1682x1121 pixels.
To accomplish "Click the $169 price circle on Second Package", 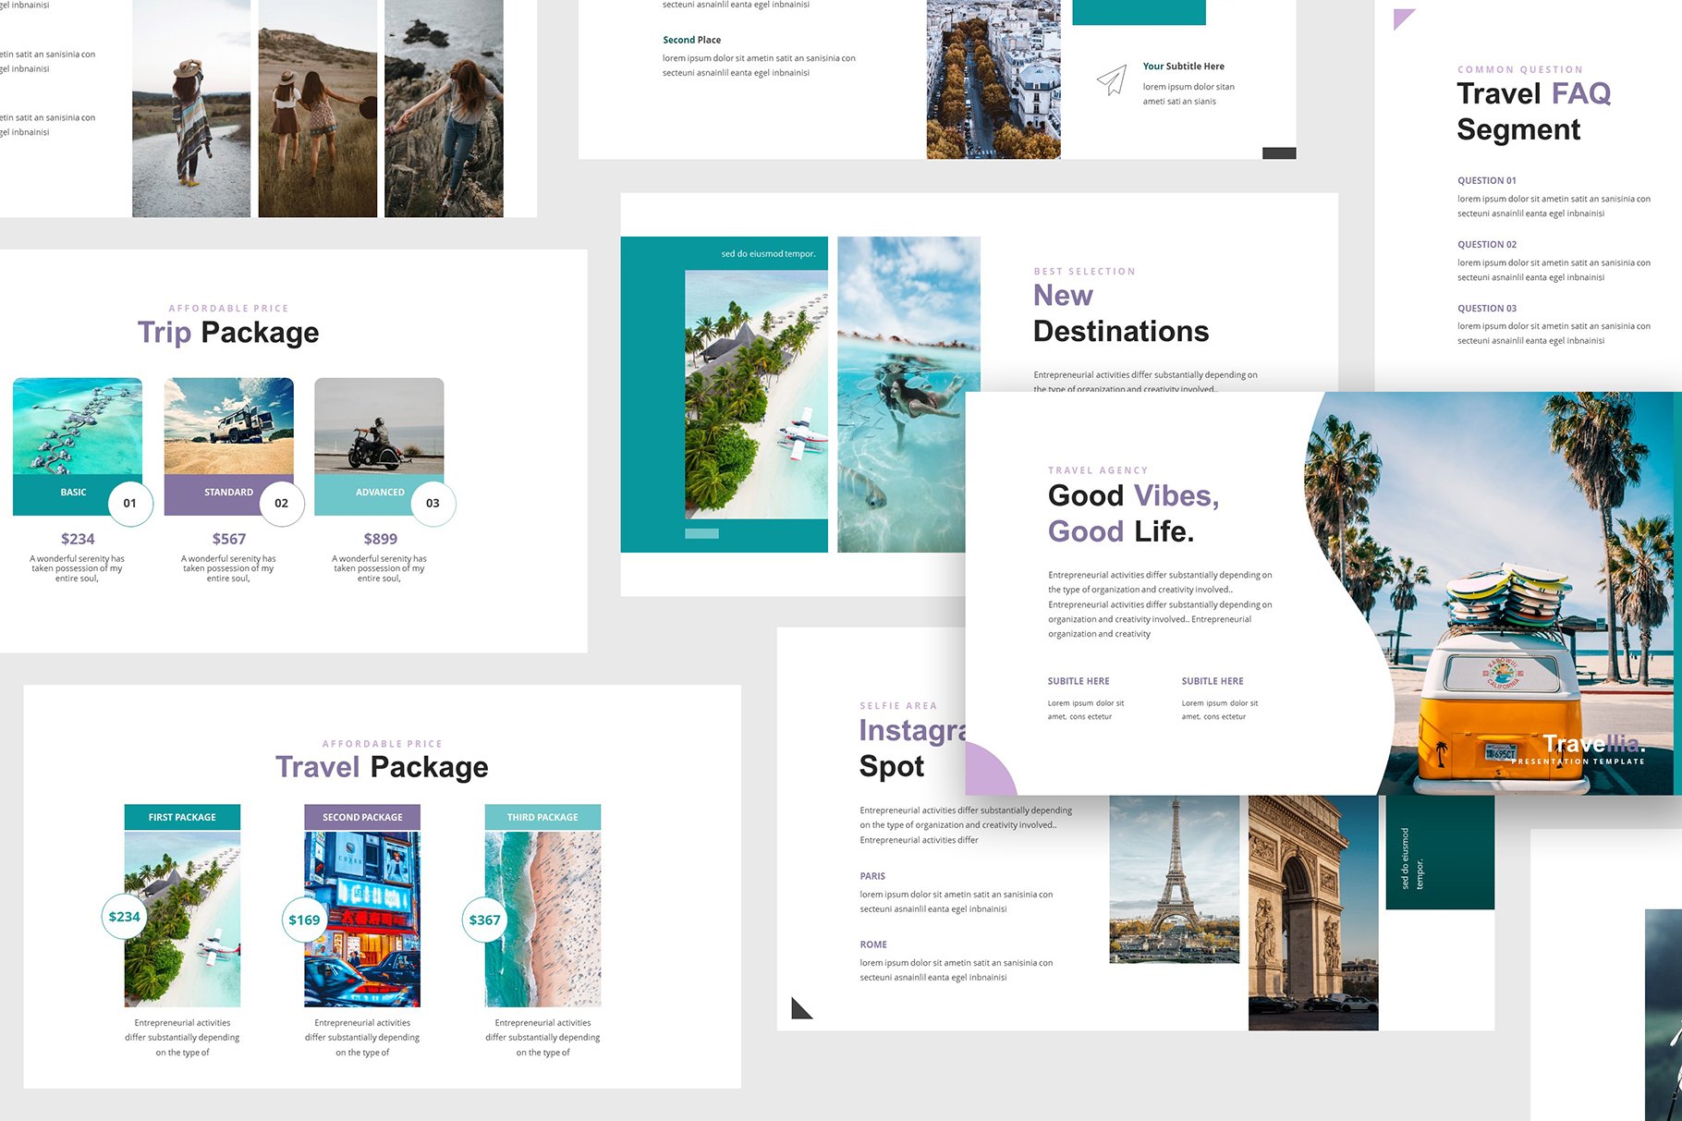I will click(x=304, y=920).
